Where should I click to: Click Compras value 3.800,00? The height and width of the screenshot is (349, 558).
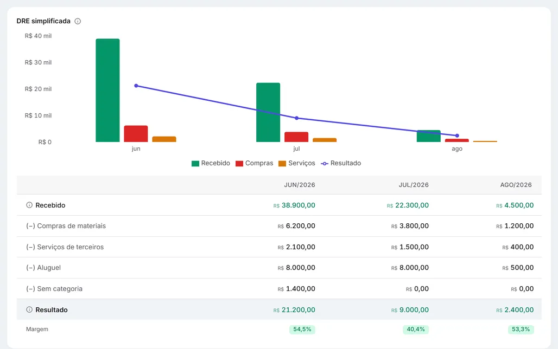pos(410,225)
